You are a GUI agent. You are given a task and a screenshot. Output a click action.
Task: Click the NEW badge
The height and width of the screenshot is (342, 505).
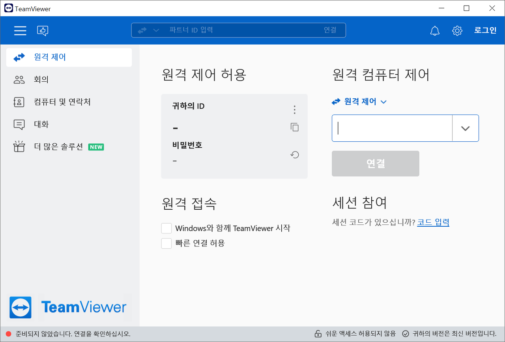click(96, 147)
